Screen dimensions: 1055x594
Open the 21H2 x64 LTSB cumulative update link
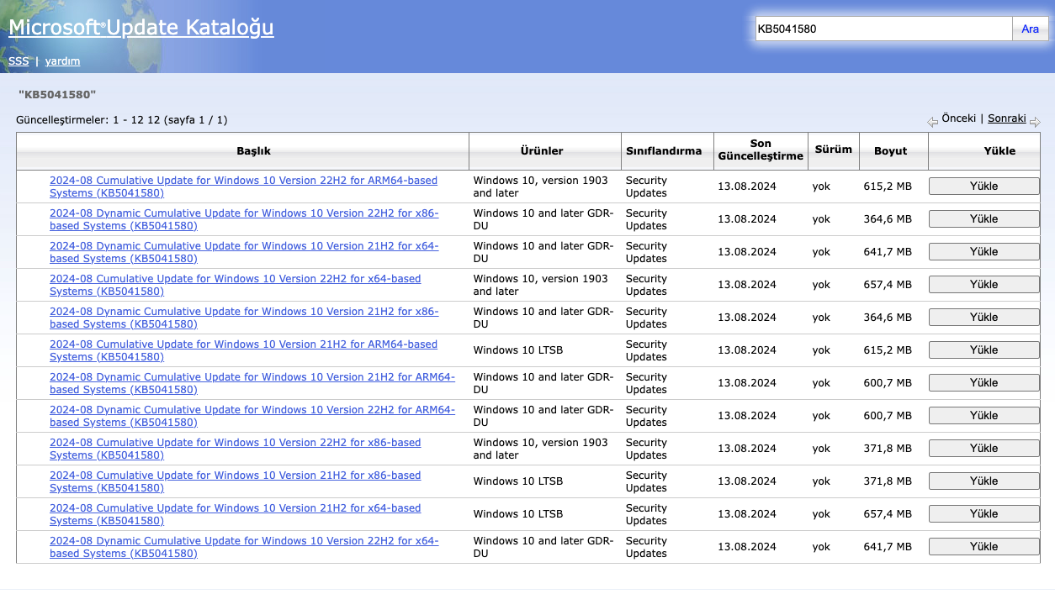tap(235, 513)
